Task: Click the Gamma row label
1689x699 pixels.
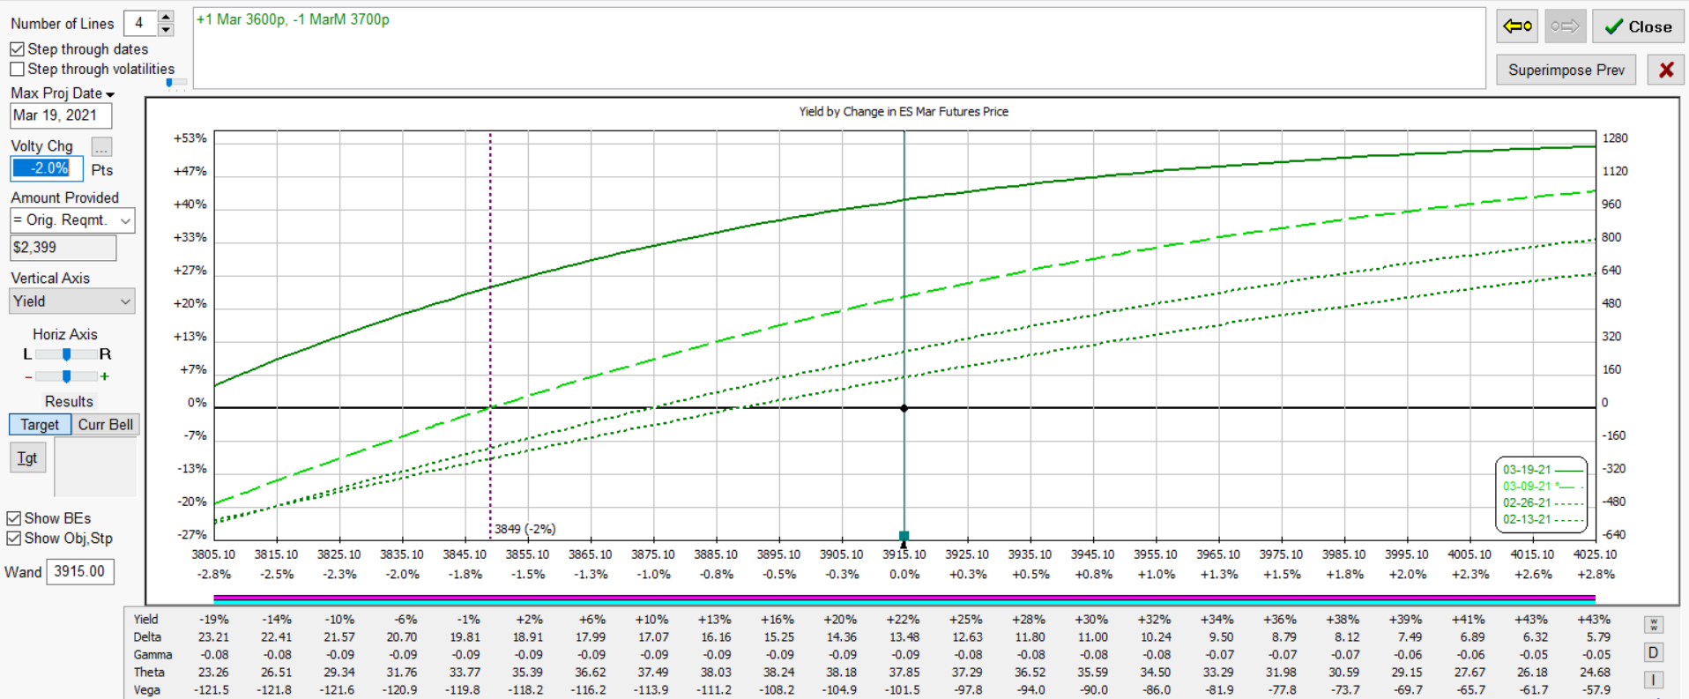Action: pyautogui.click(x=153, y=655)
